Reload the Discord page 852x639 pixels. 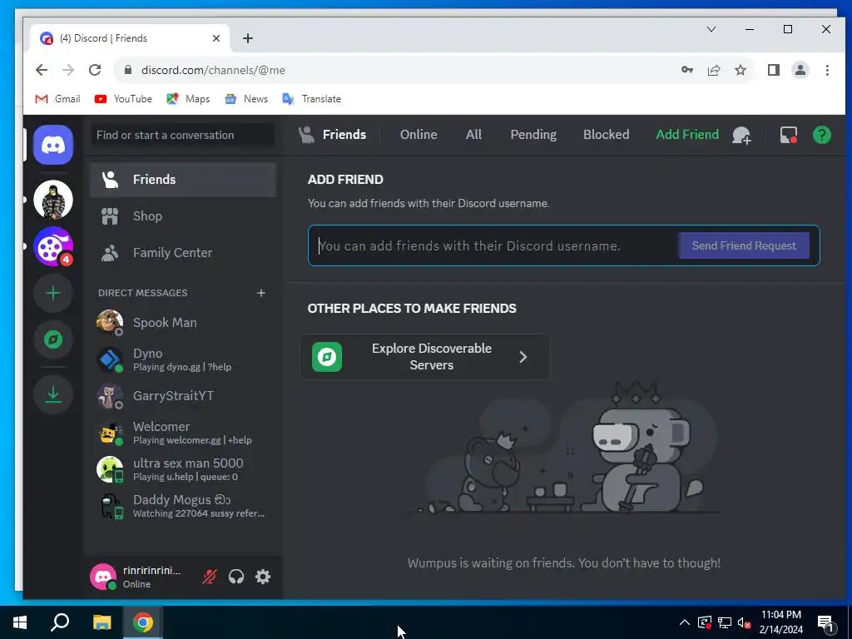(x=95, y=70)
